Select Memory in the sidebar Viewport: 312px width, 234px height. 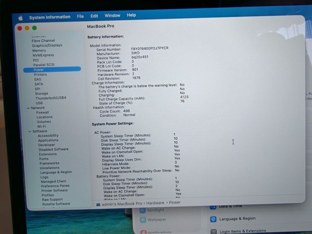tap(39, 50)
